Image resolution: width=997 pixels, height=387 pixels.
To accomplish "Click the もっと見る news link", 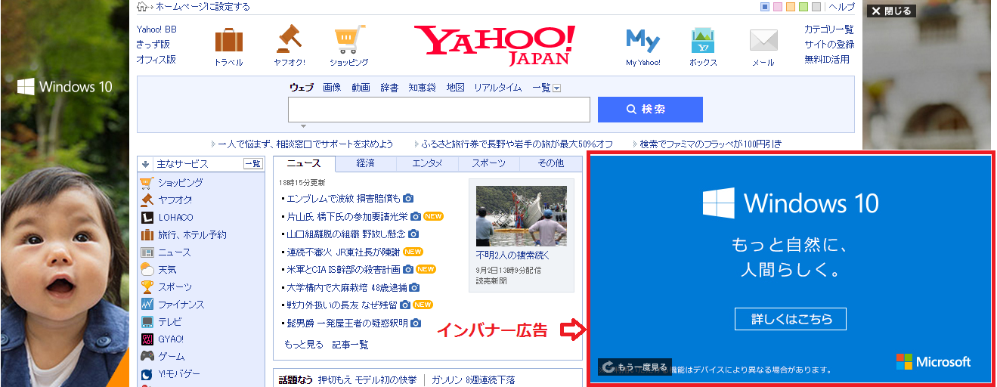I will (x=303, y=345).
